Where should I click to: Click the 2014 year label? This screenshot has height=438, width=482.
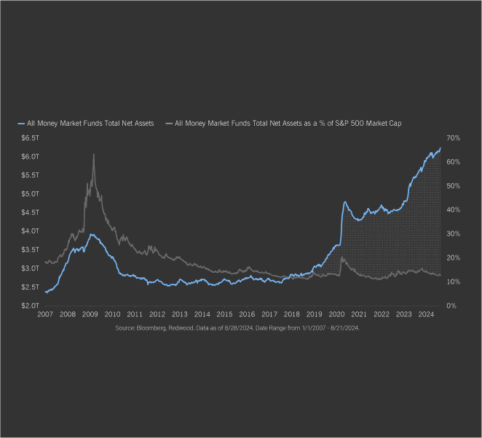coord(202,314)
